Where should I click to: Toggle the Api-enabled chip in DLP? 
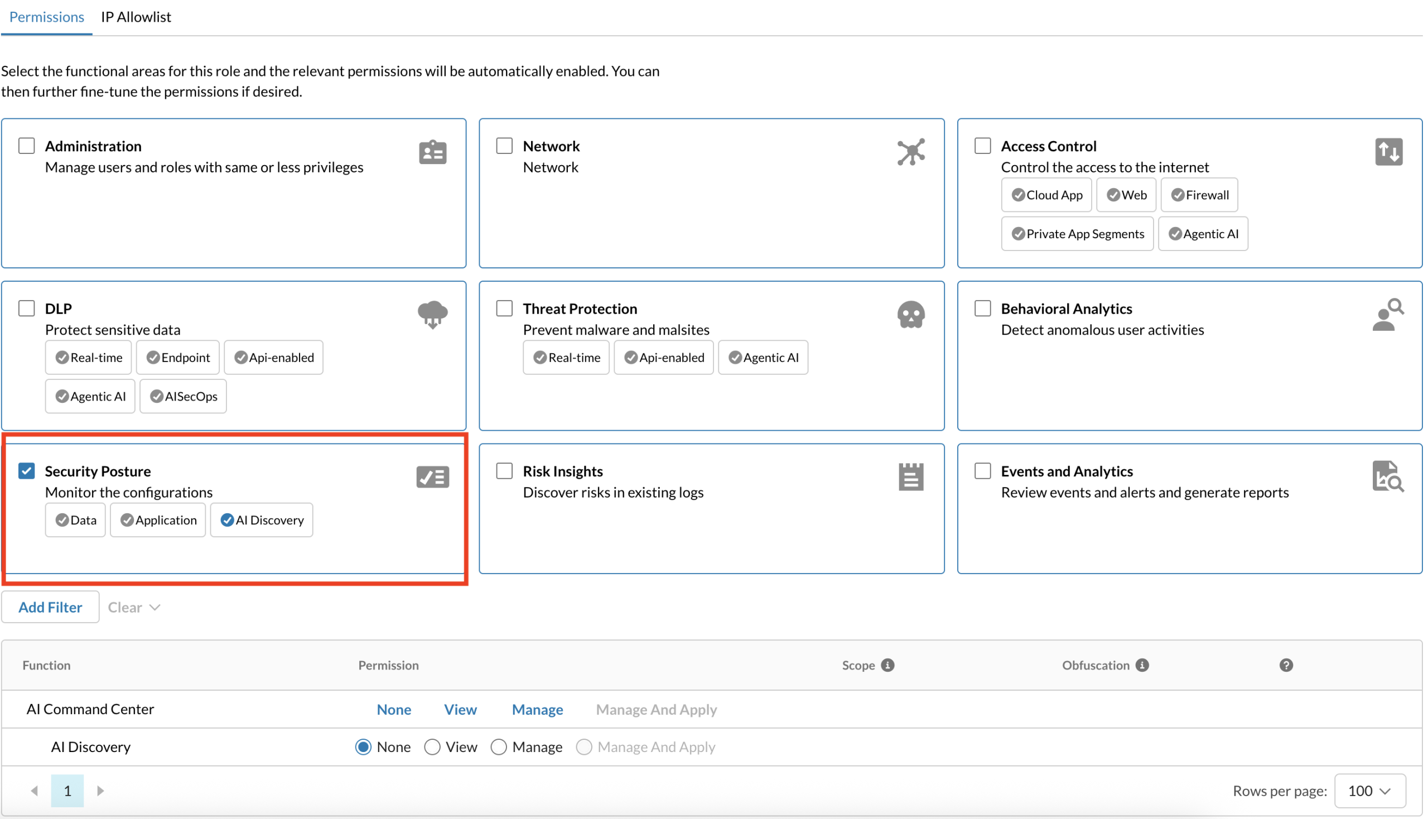coord(274,357)
